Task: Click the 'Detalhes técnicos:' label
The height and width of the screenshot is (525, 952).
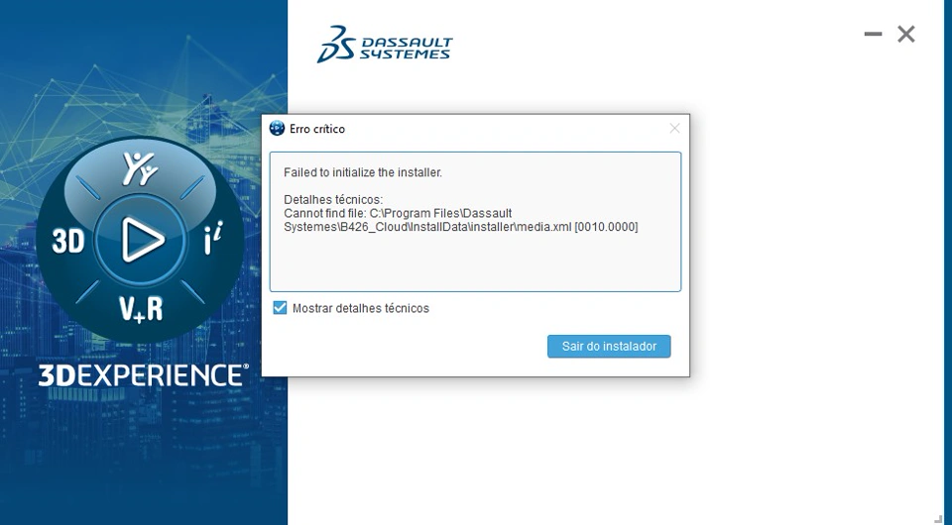Action: [x=333, y=199]
